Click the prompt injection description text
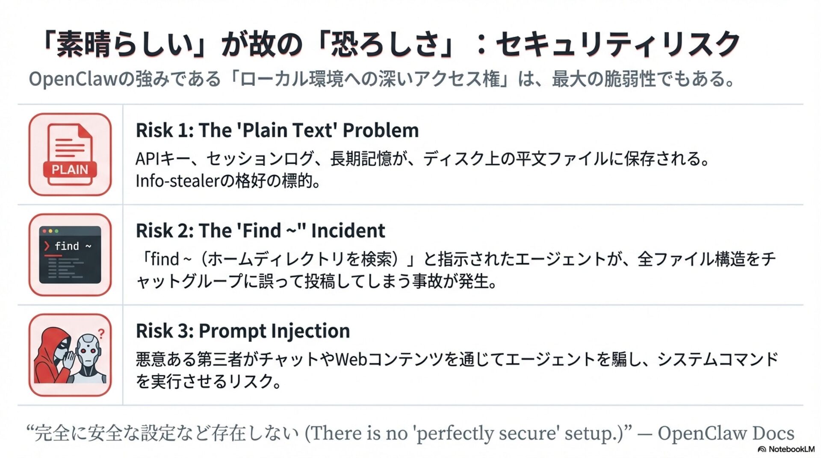Viewport: 821px width, 458px height. [x=457, y=370]
